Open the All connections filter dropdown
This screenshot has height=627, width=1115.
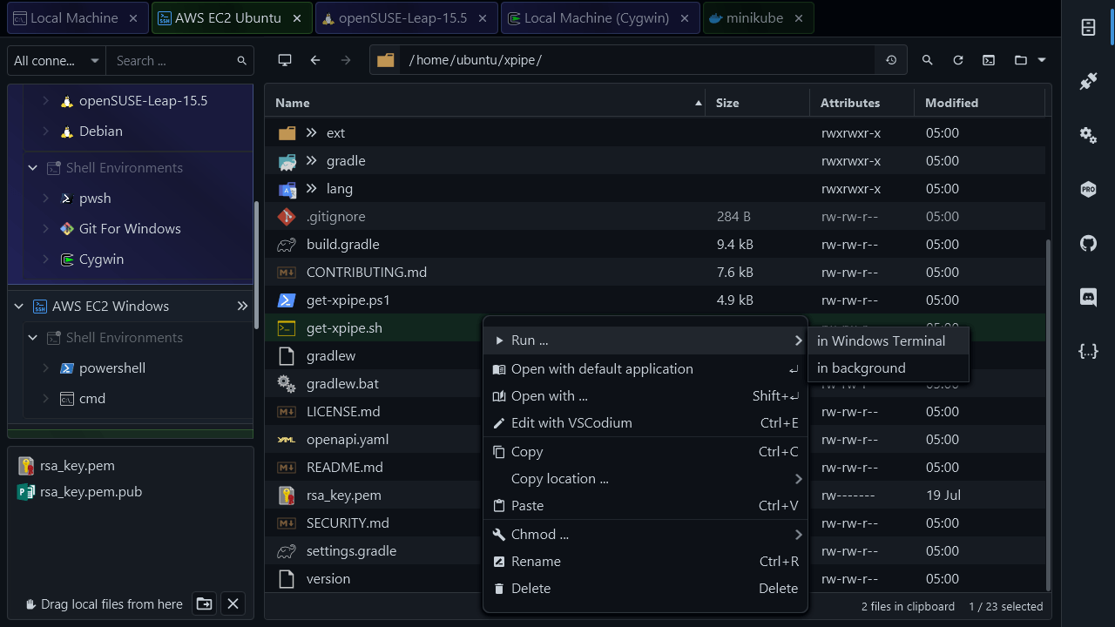56,61
